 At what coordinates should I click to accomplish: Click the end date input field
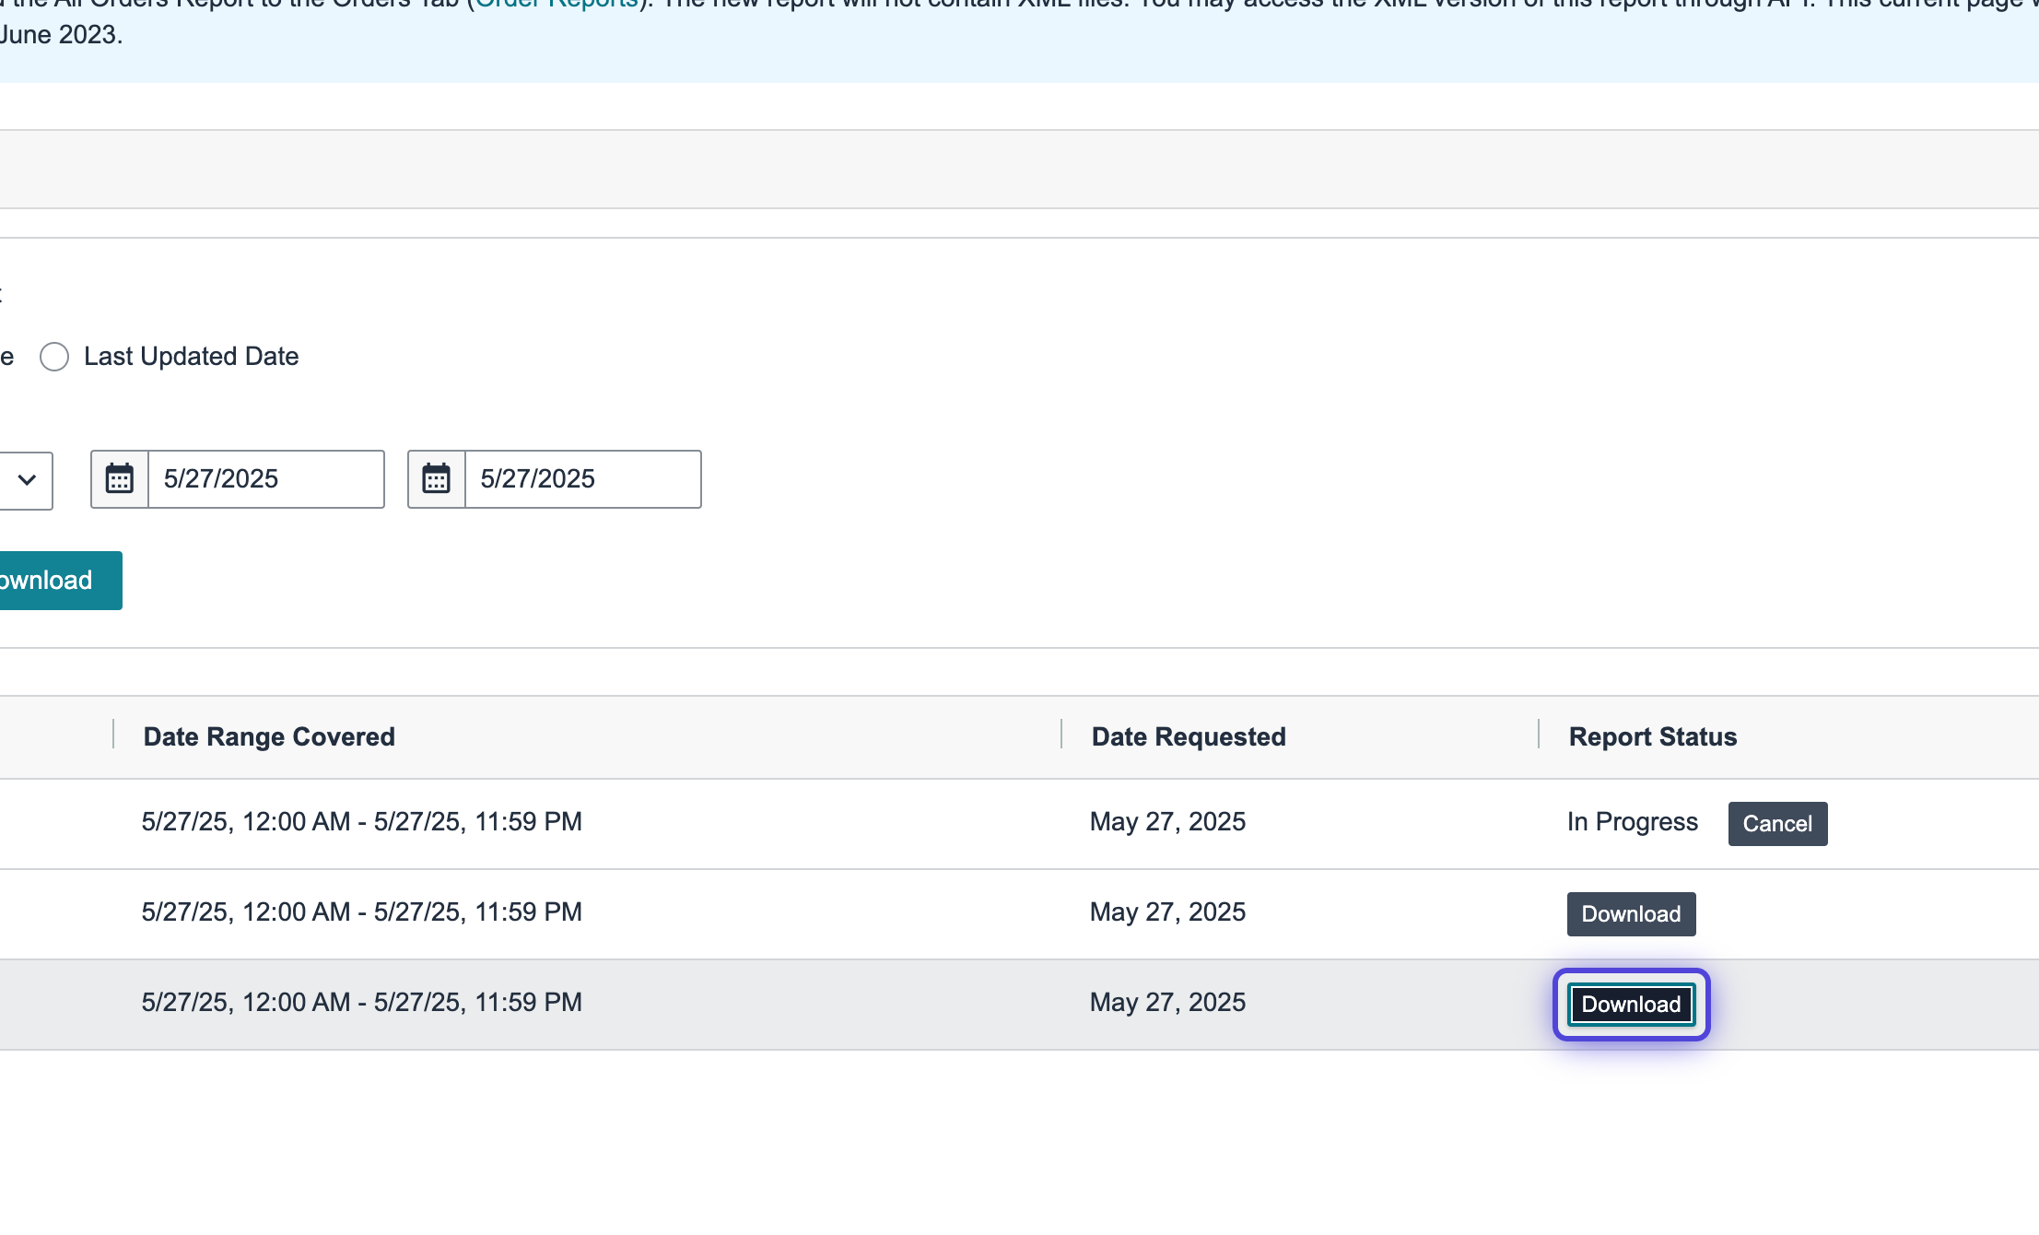point(582,479)
